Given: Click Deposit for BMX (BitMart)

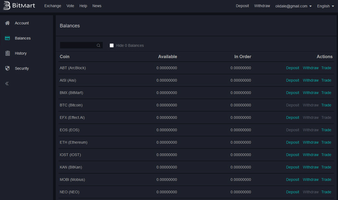Looking at the screenshot, I should [292, 93].
